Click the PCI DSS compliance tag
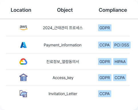 pyautogui.click(x=122, y=45)
